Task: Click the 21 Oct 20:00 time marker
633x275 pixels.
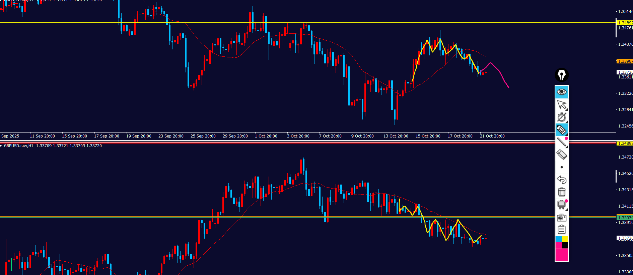Action: pyautogui.click(x=492, y=136)
